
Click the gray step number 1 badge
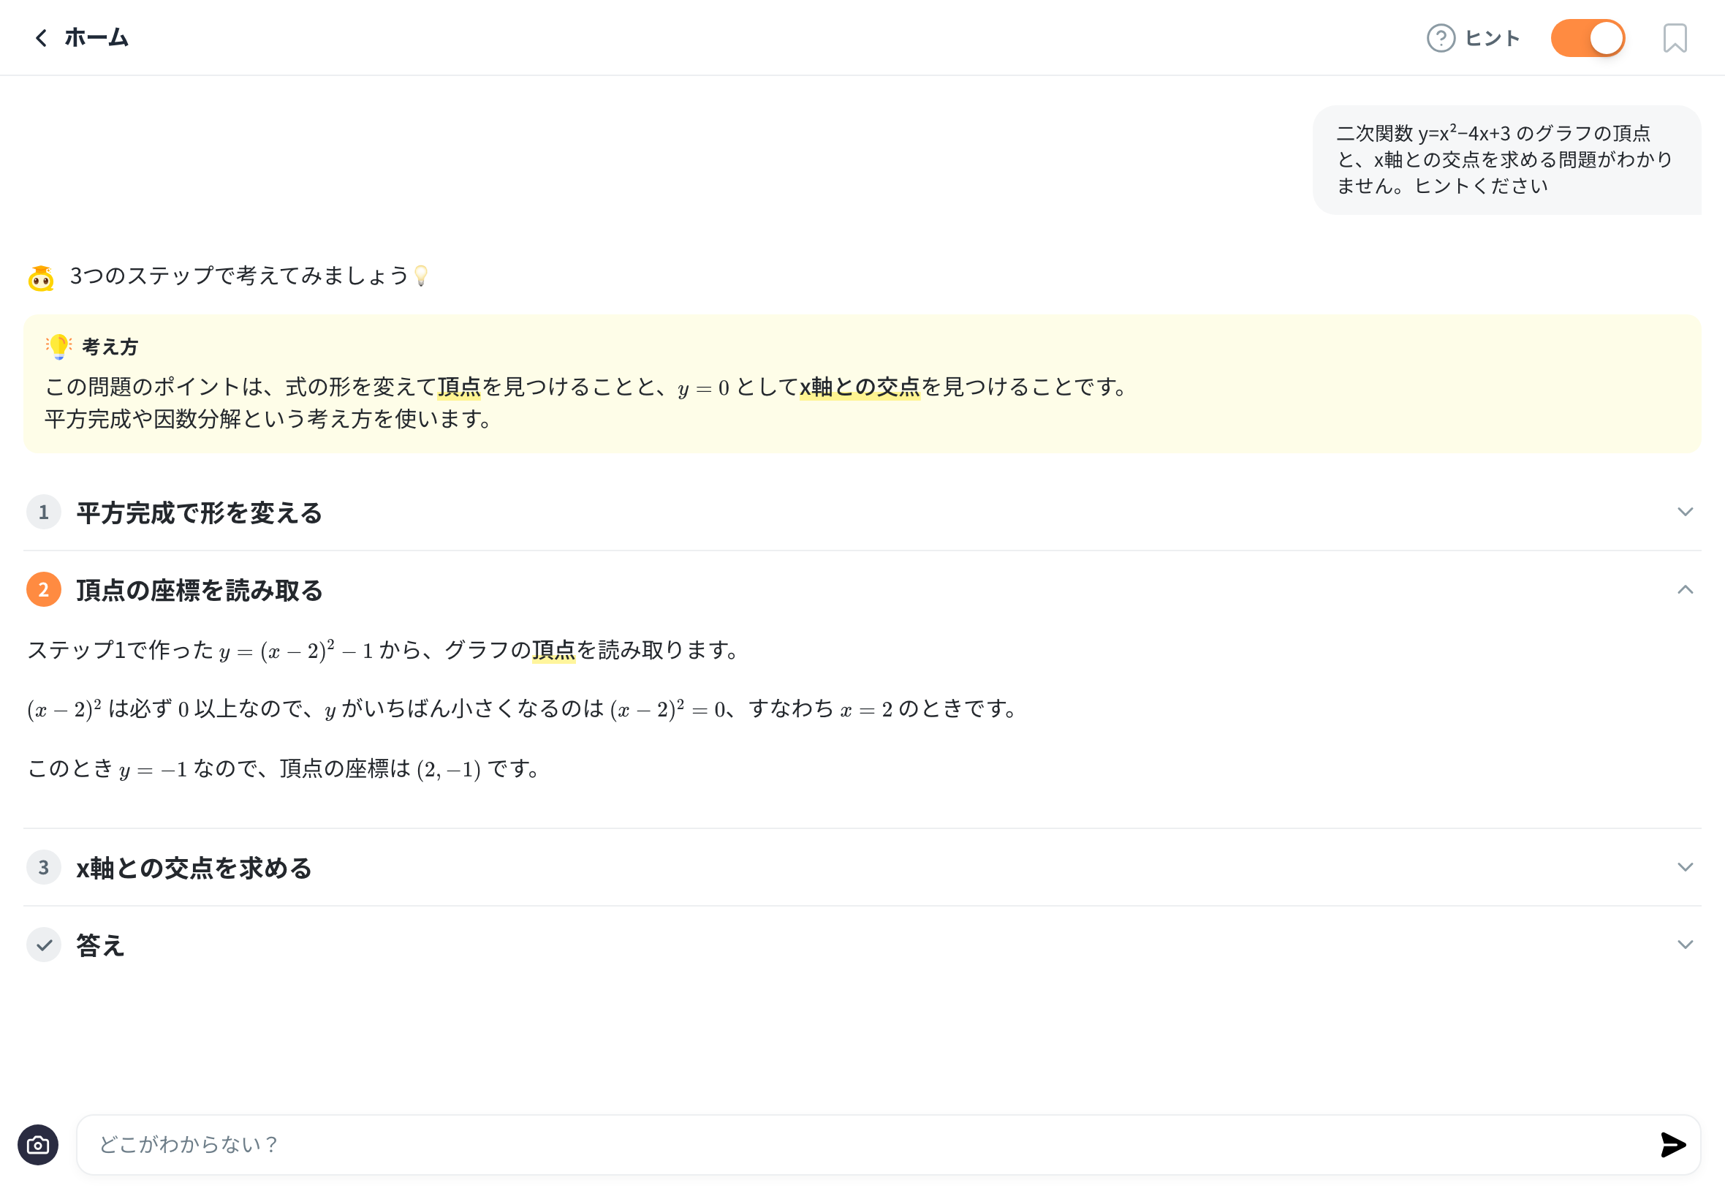point(44,512)
